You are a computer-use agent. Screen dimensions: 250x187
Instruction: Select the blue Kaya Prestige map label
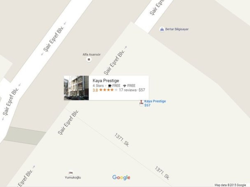pyautogui.click(x=155, y=101)
